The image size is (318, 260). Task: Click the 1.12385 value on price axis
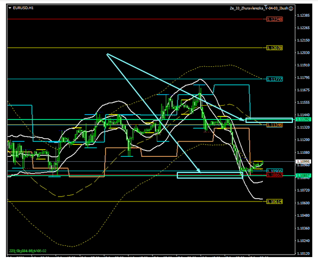pyautogui.click(x=304, y=15)
